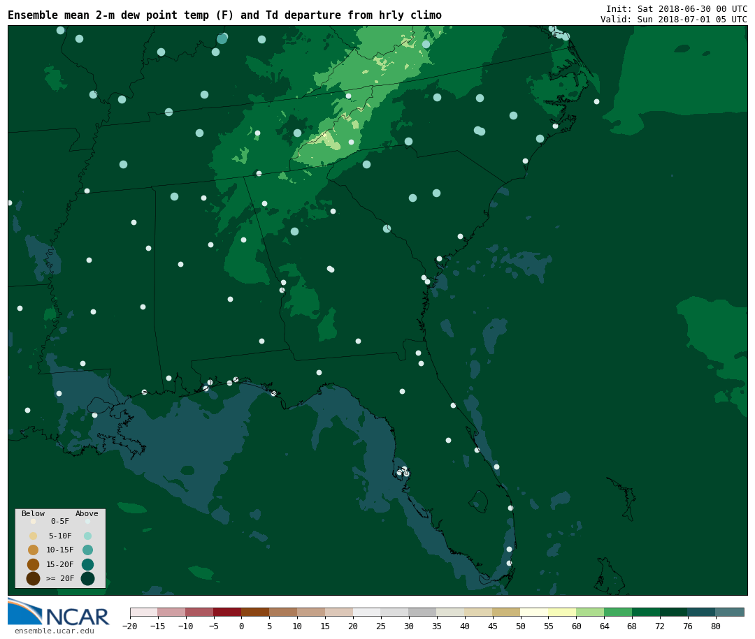
Task: Select the Above >= 20F darkest teal circle
Action: [x=87, y=578]
